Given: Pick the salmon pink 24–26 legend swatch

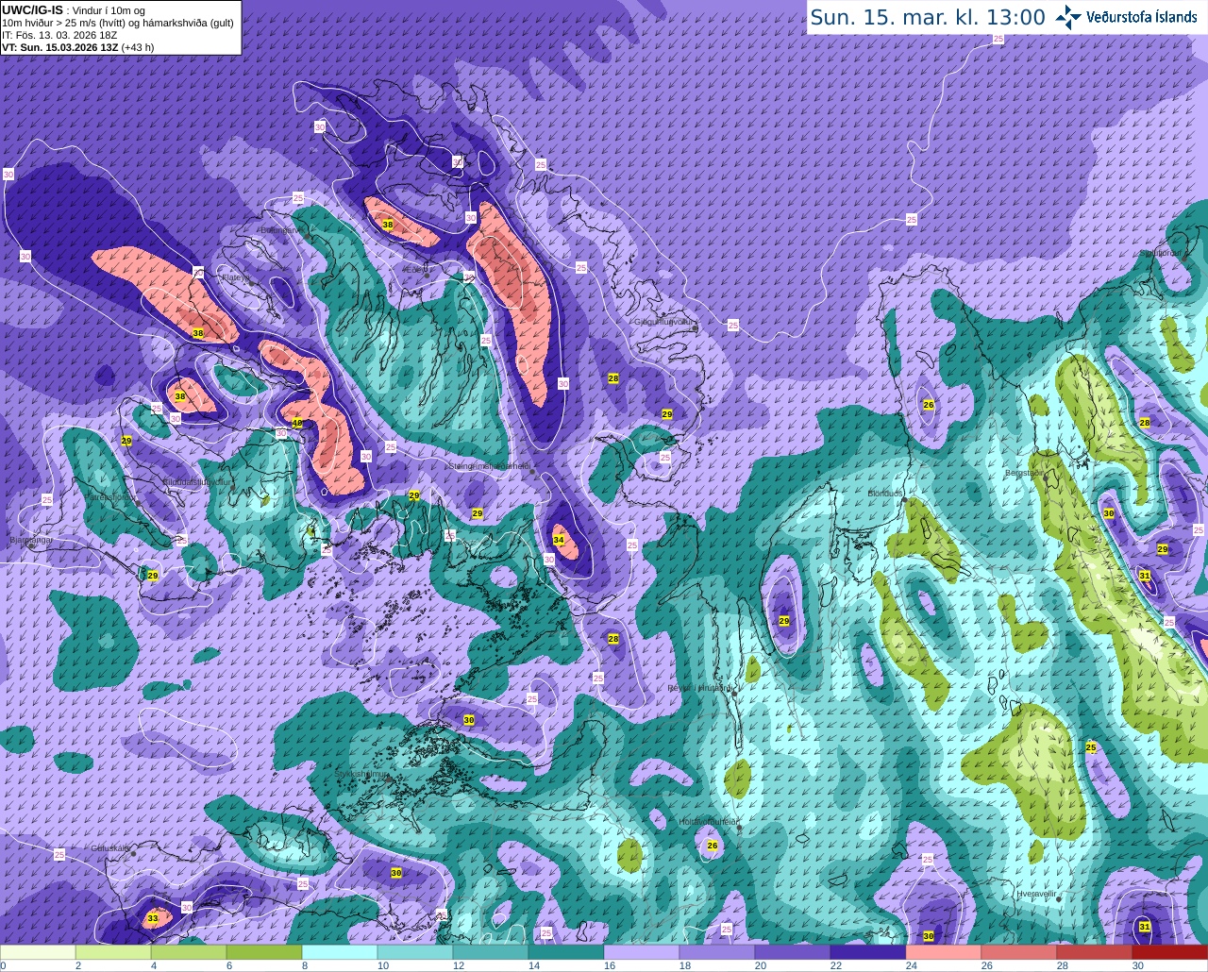Looking at the screenshot, I should click(x=944, y=952).
